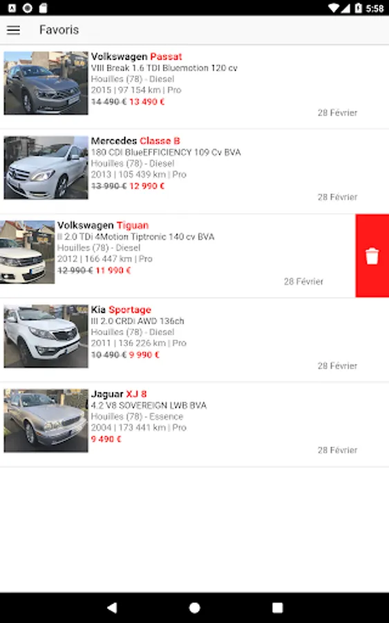Open the Jaguar XJ 8 photo thumbnail
The height and width of the screenshot is (623, 389).
tap(46, 420)
